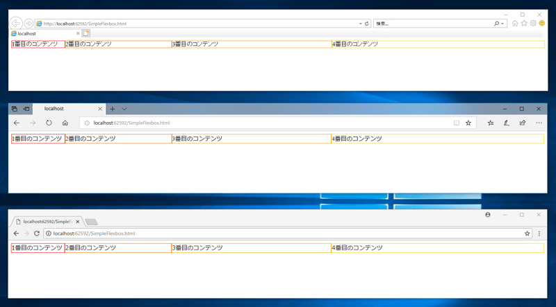The width and height of the screenshot is (556, 307).
Task: Click the Edge back arrow
Action: pyautogui.click(x=16, y=123)
